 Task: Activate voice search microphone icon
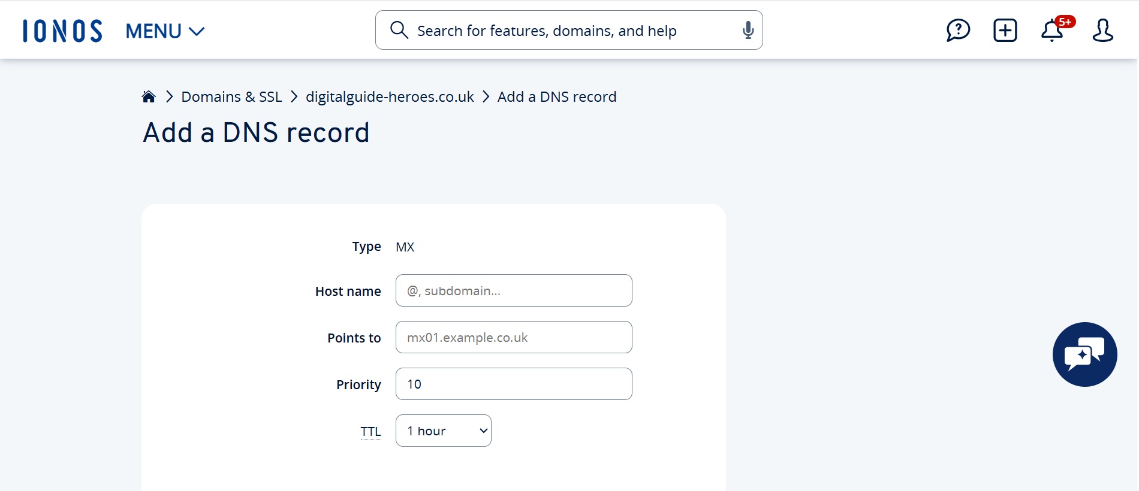[748, 30]
